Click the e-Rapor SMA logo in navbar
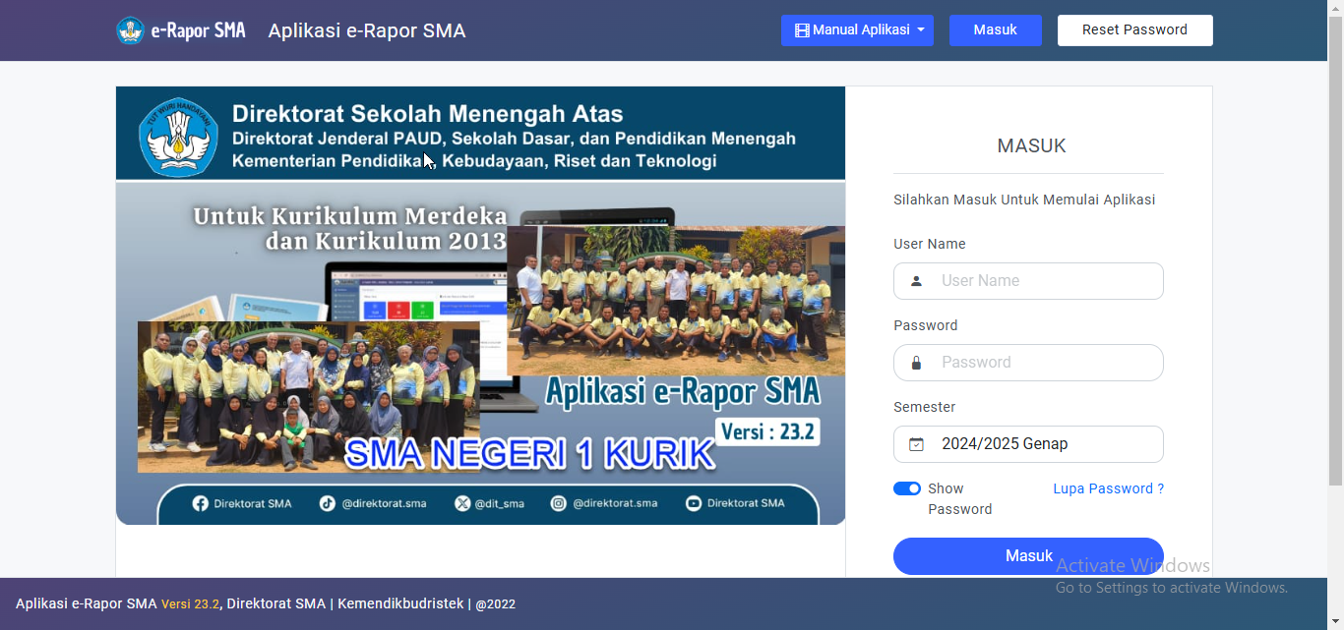This screenshot has height=630, width=1344. pyautogui.click(x=181, y=30)
